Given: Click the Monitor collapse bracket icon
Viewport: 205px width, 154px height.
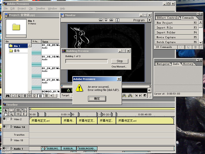Looking at the screenshot, I should pos(117,20).
